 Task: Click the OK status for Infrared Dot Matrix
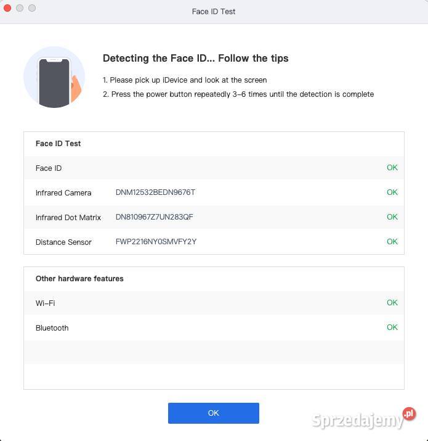click(x=392, y=217)
